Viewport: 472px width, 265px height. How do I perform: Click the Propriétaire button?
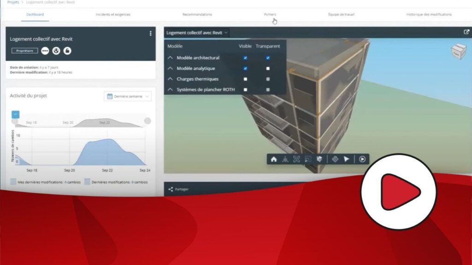pos(24,51)
